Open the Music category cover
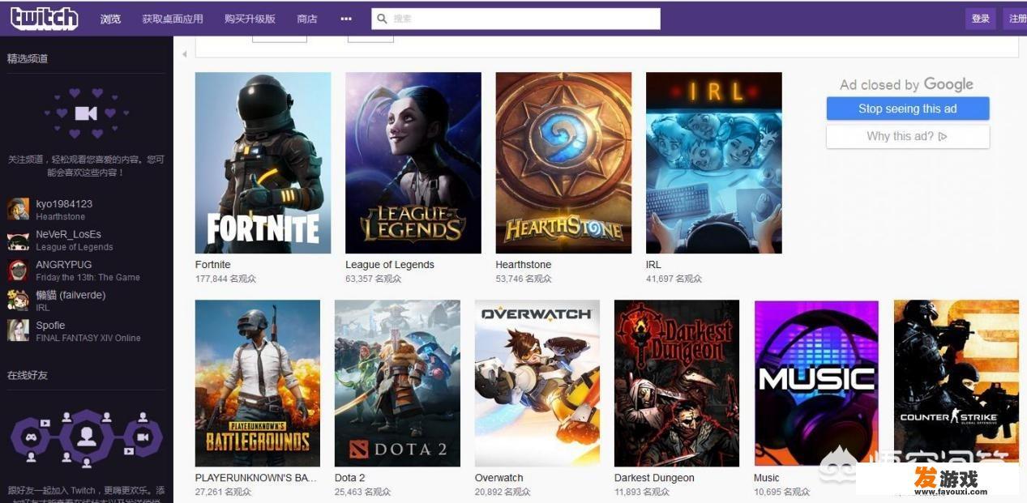The width and height of the screenshot is (1027, 503). tap(816, 383)
